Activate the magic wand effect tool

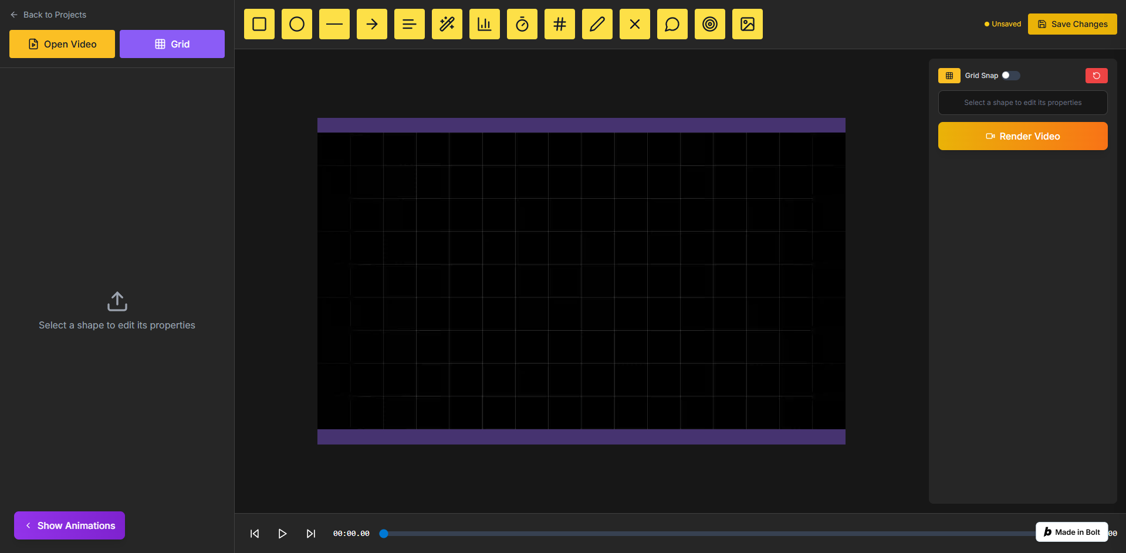[447, 24]
